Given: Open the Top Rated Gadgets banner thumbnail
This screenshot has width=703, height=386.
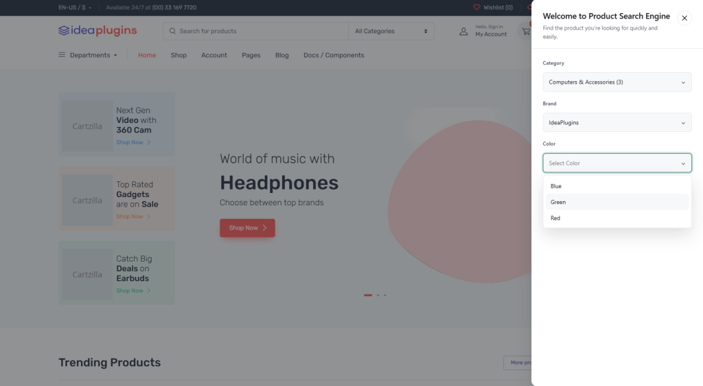Looking at the screenshot, I should click(x=87, y=201).
